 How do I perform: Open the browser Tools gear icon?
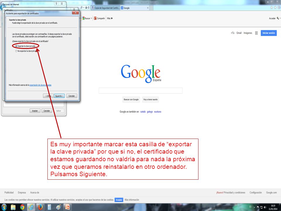[x=279, y=8]
